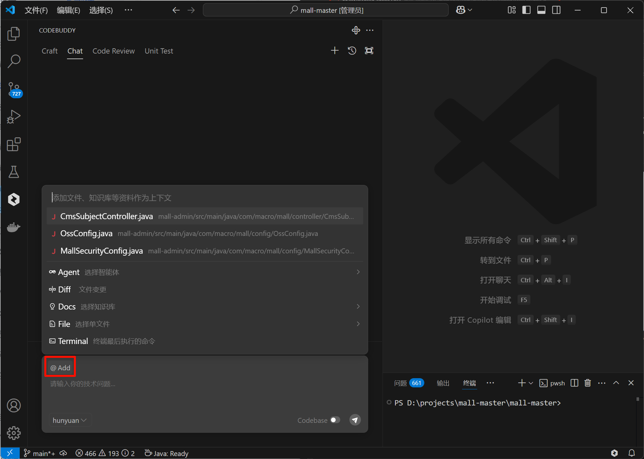644x459 pixels.
Task: Click the Java: Ready status item
Action: [167, 453]
